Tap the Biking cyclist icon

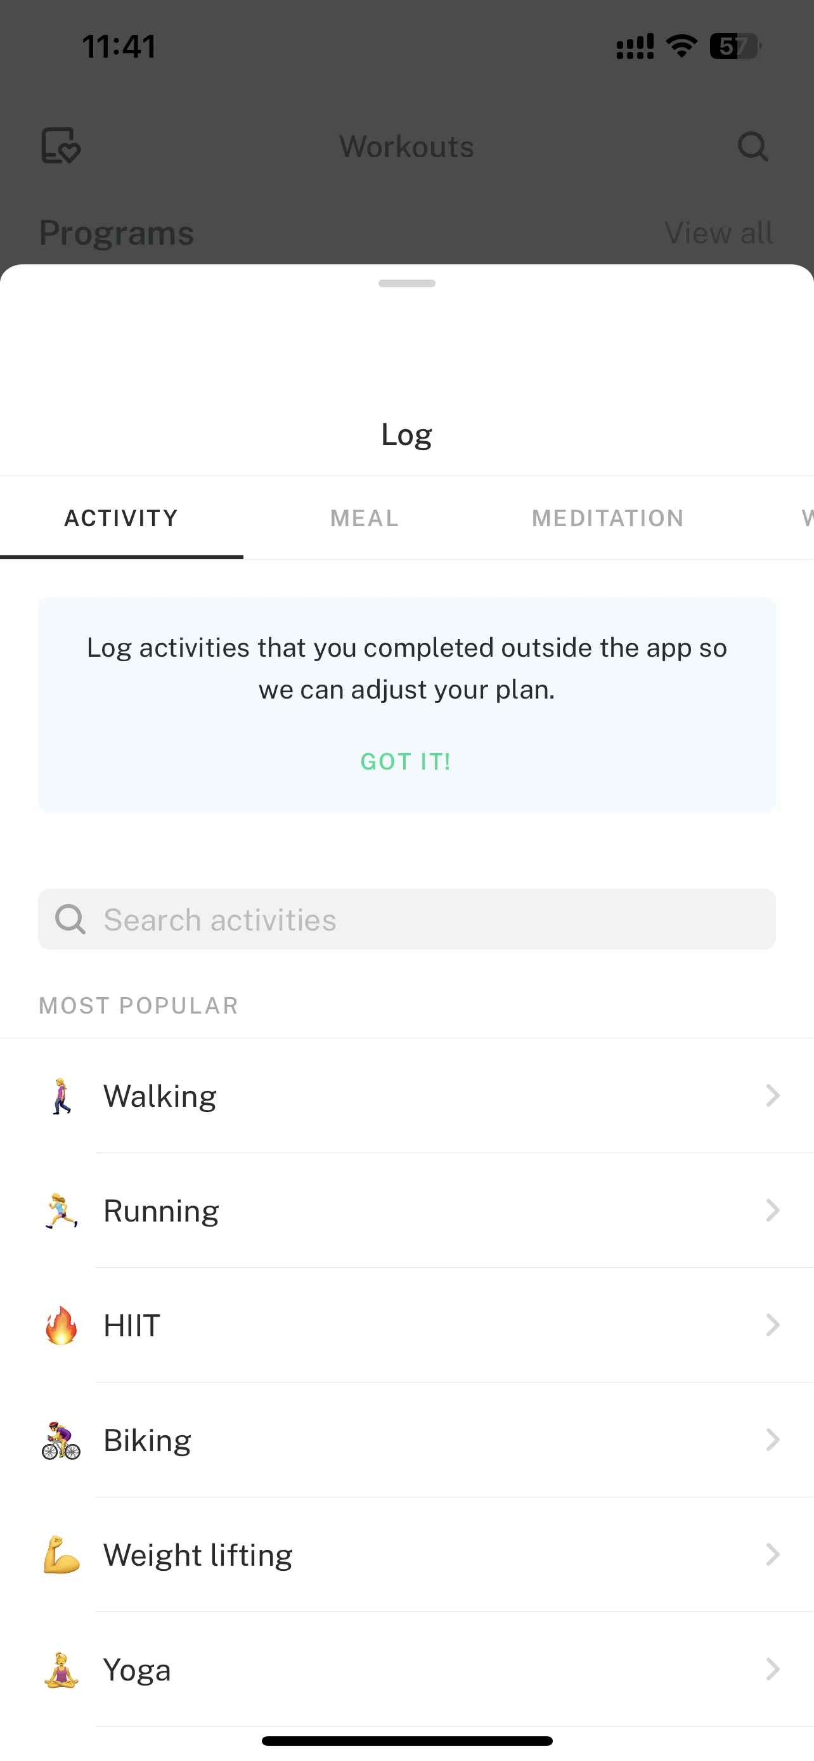(61, 1440)
